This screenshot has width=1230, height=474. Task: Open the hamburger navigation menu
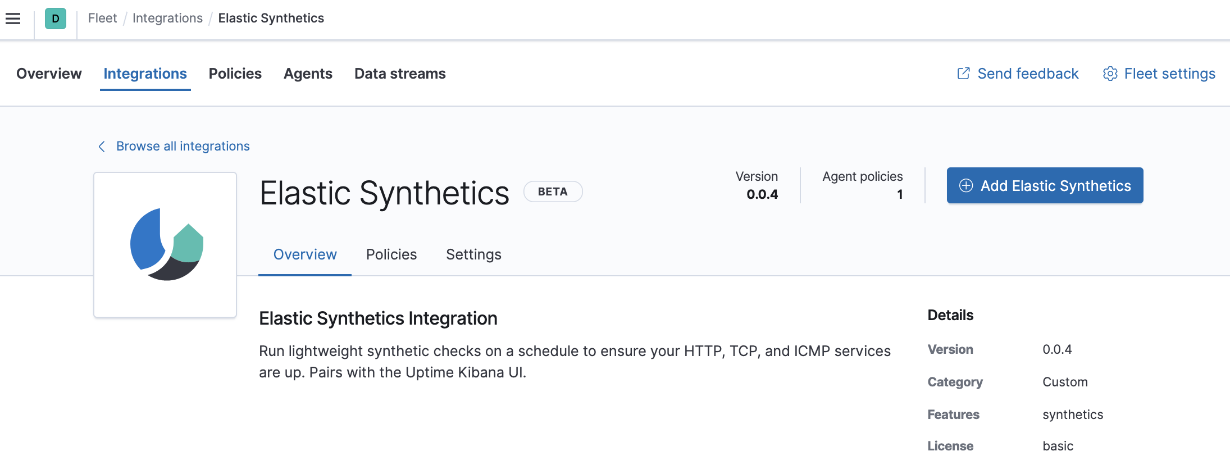[x=13, y=19]
